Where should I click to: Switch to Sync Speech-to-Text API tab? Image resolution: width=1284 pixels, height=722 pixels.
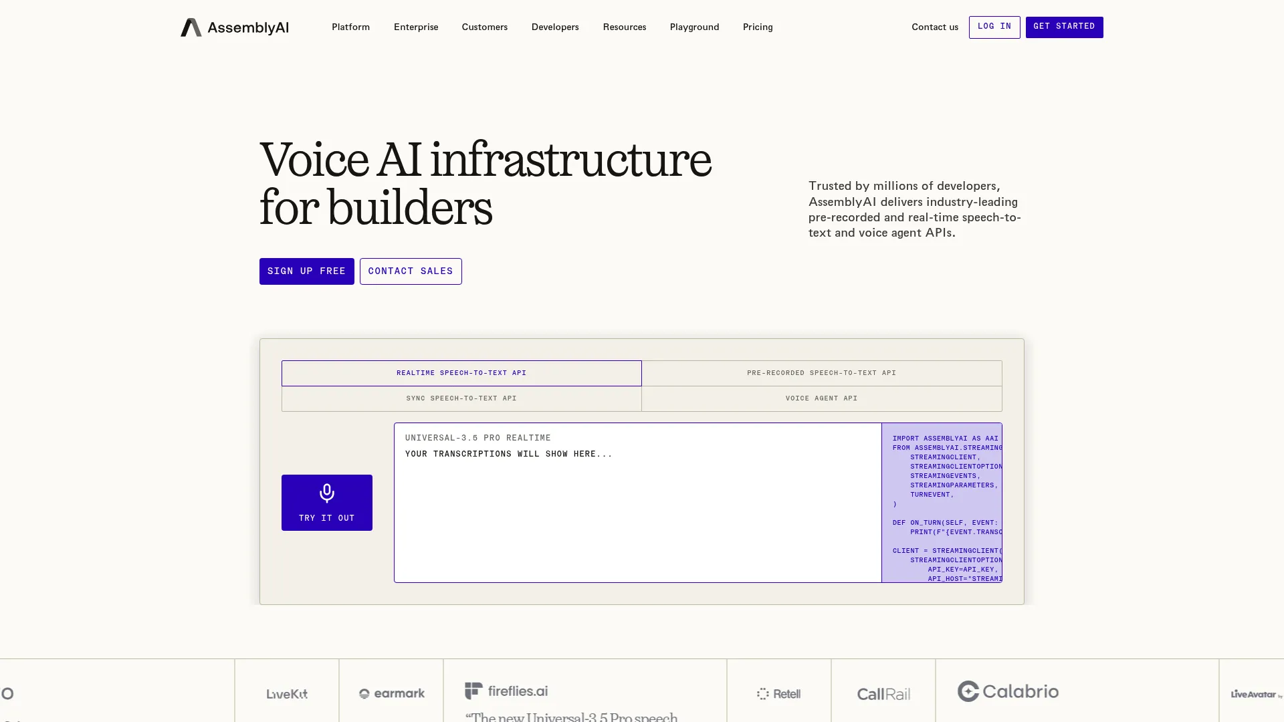pyautogui.click(x=461, y=398)
